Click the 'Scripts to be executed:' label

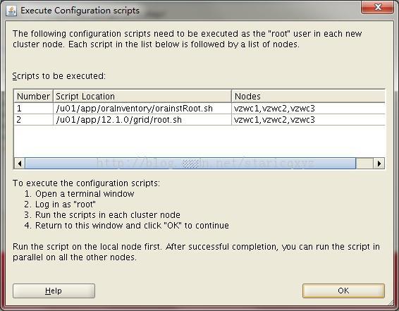[59, 76]
